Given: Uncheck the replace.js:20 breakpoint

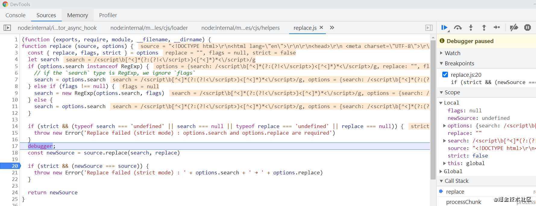Looking at the screenshot, I should [x=445, y=74].
